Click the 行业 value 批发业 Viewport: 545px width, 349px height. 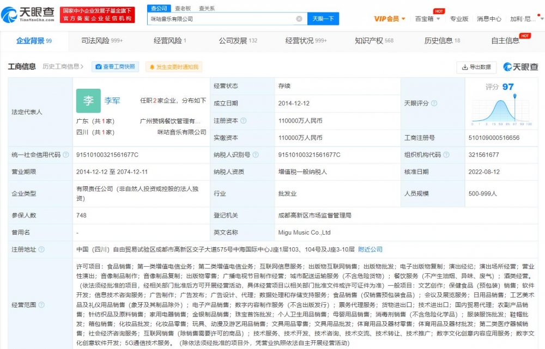[x=287, y=194]
